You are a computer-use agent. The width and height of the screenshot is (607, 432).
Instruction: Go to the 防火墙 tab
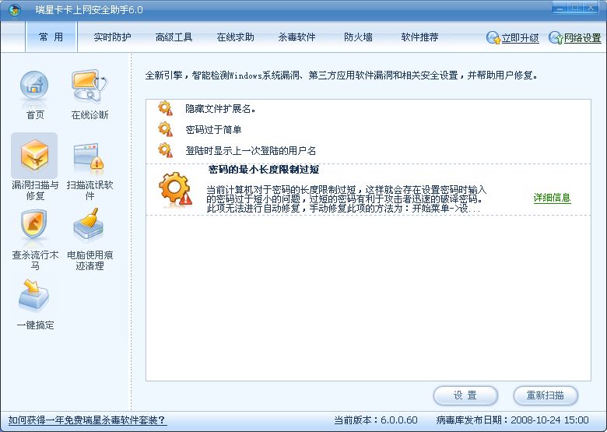358,37
